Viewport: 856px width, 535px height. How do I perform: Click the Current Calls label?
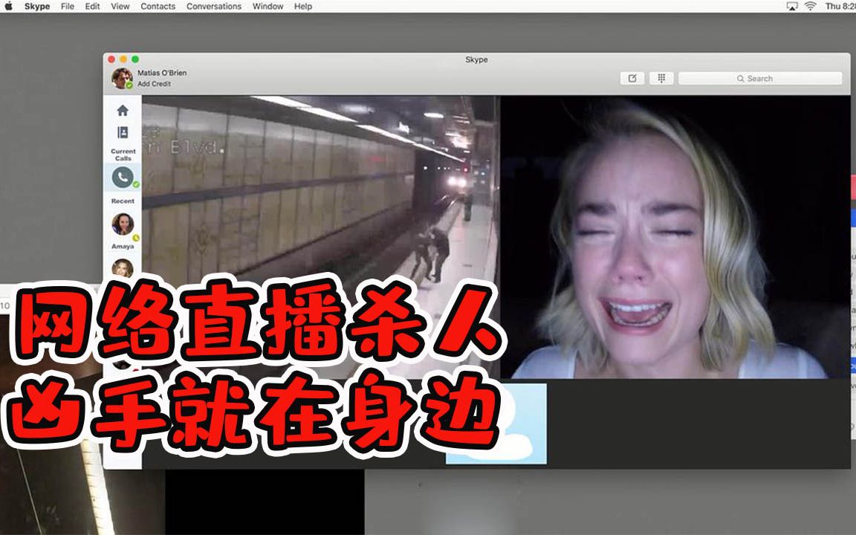pos(123,155)
